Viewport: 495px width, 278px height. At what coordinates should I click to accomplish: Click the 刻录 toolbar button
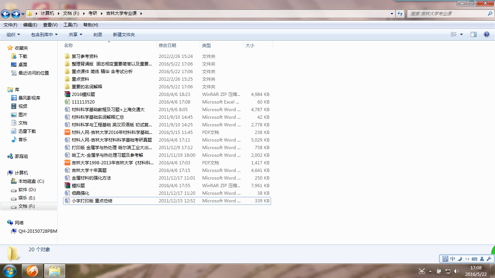(x=98, y=34)
